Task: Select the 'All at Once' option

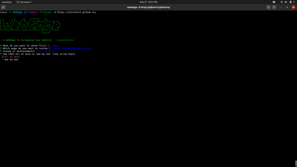Action: coord(12,57)
